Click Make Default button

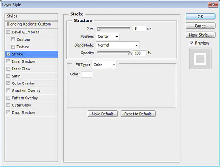tap(102, 114)
